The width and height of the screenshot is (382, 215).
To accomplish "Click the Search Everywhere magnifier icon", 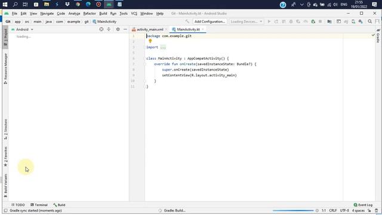I will pyautogui.click(x=370, y=21).
